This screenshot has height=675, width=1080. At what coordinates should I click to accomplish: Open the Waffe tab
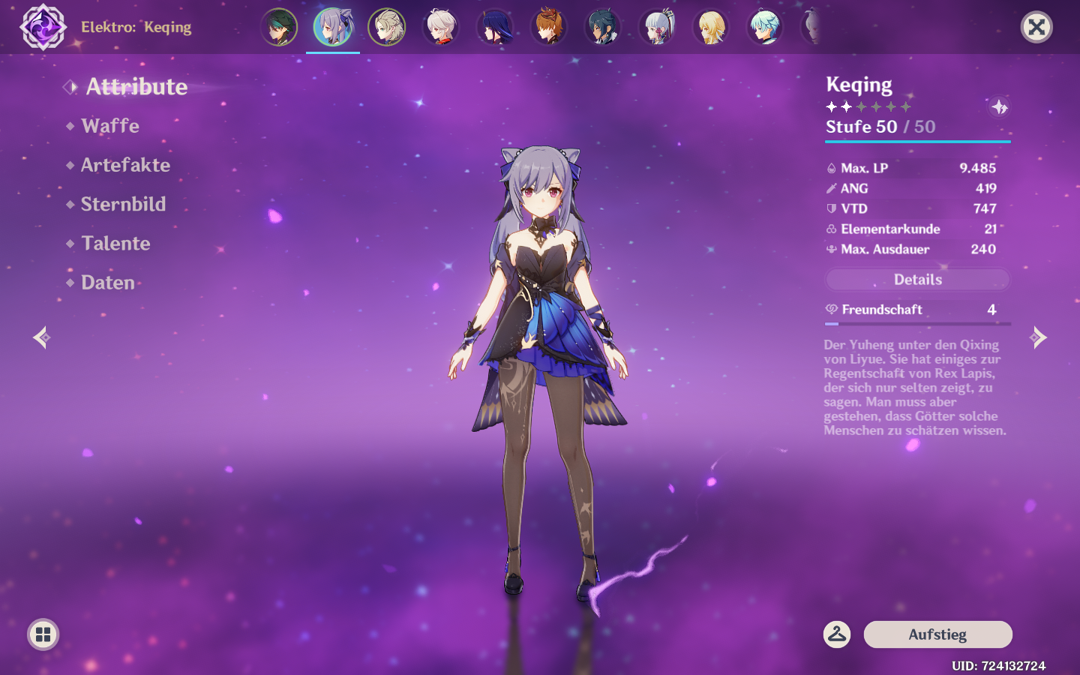click(110, 126)
